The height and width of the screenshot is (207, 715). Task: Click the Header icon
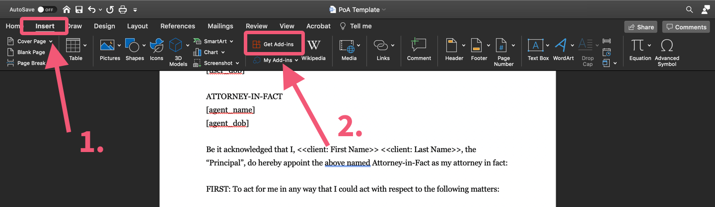[x=451, y=45]
